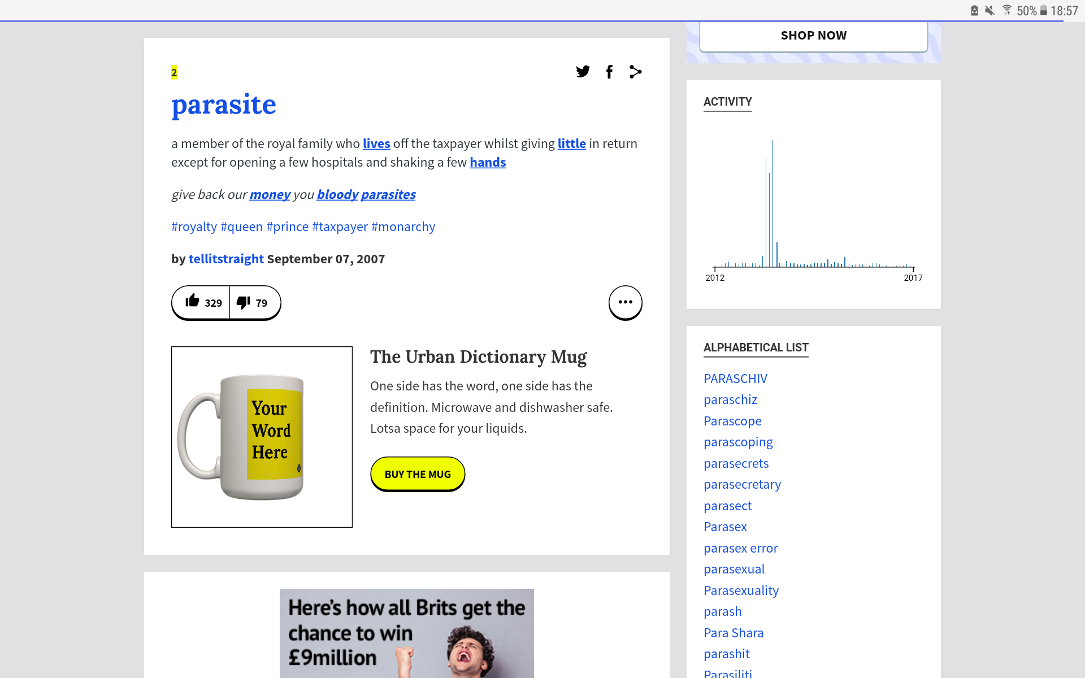Open parasexual in alphabetical list
This screenshot has width=1085, height=678.
734,569
